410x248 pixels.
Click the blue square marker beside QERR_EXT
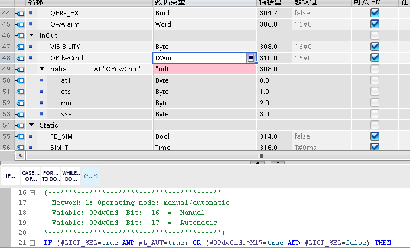point(31,13)
